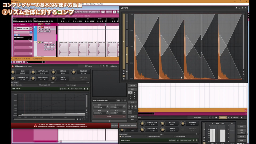Open Presets in MCompressor with 45 ms attack
This screenshot has width=256, height=144.
pos(88,66)
